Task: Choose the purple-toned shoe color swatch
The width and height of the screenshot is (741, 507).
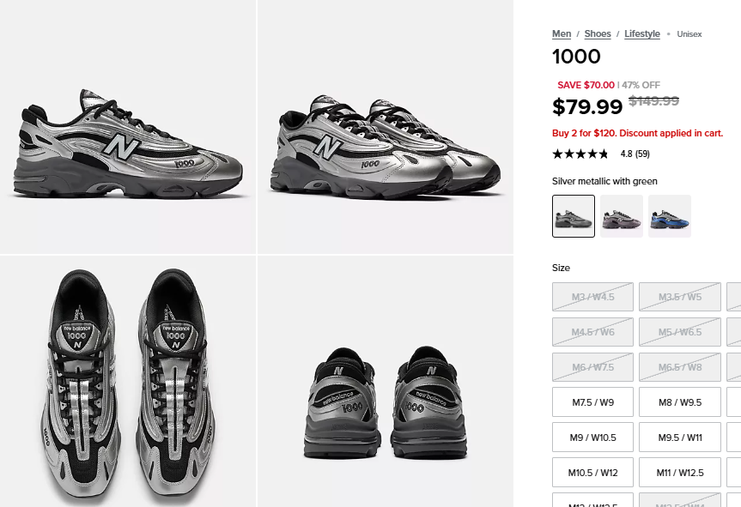Action: coord(622,216)
